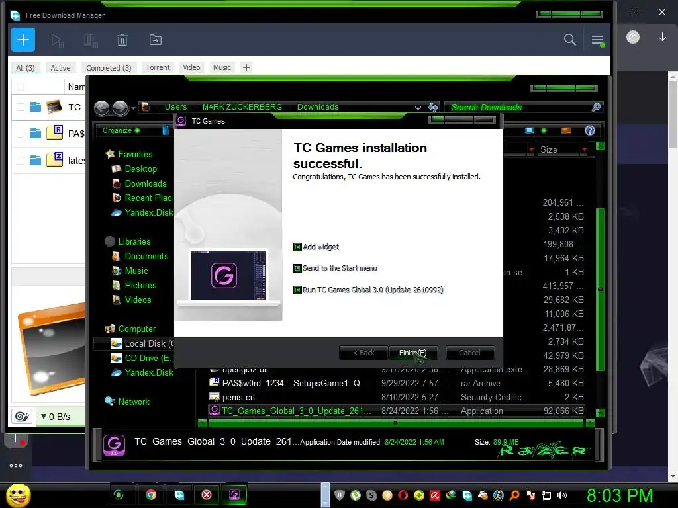Click the change view icon in explorer

[530, 130]
